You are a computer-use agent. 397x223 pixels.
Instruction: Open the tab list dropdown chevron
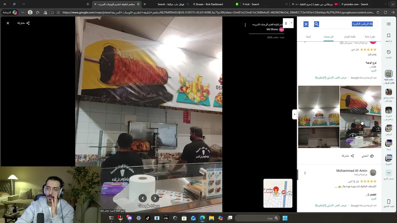(x=393, y=4)
